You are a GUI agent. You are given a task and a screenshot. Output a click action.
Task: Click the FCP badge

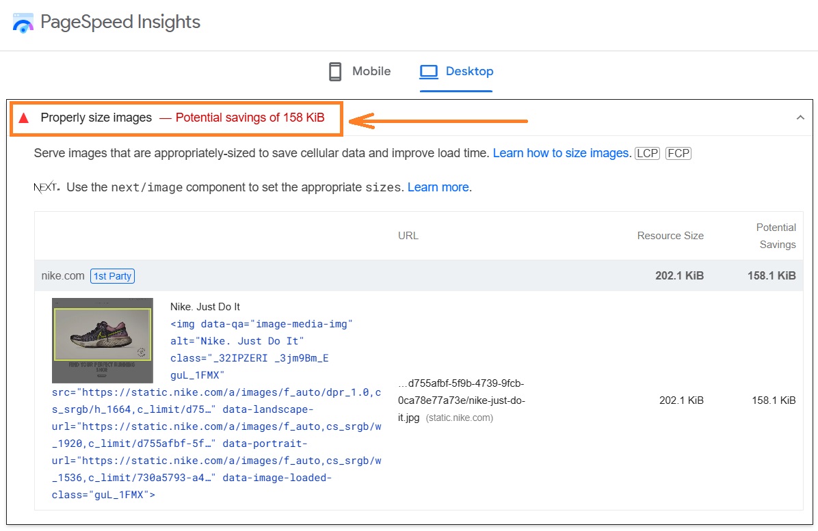click(x=678, y=153)
